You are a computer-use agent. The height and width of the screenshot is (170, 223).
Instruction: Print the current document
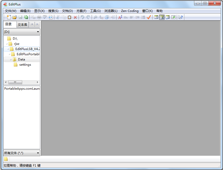[39, 17]
